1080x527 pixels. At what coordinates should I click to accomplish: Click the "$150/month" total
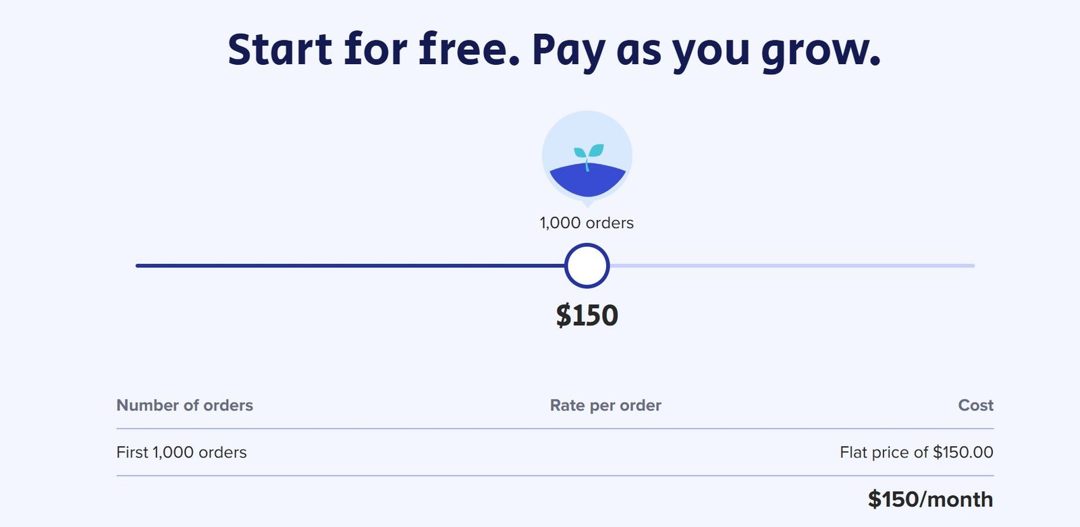point(930,499)
